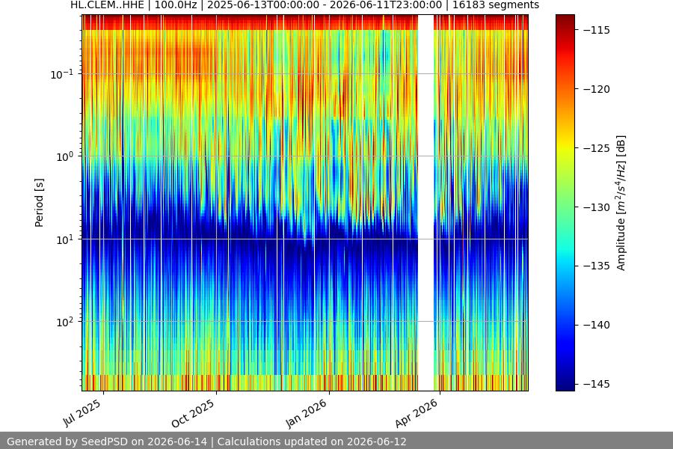Click the -120 colorbar tick value

(597, 89)
